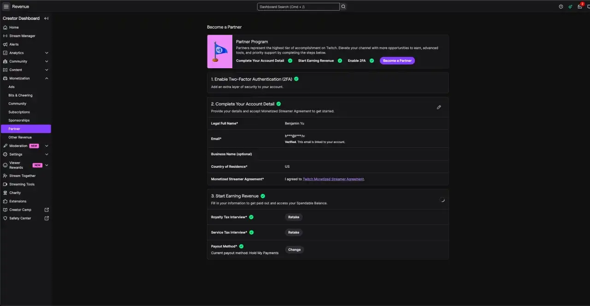This screenshot has height=306, width=590.
Task: Click the Community people icon in sidebar
Action: click(5, 61)
